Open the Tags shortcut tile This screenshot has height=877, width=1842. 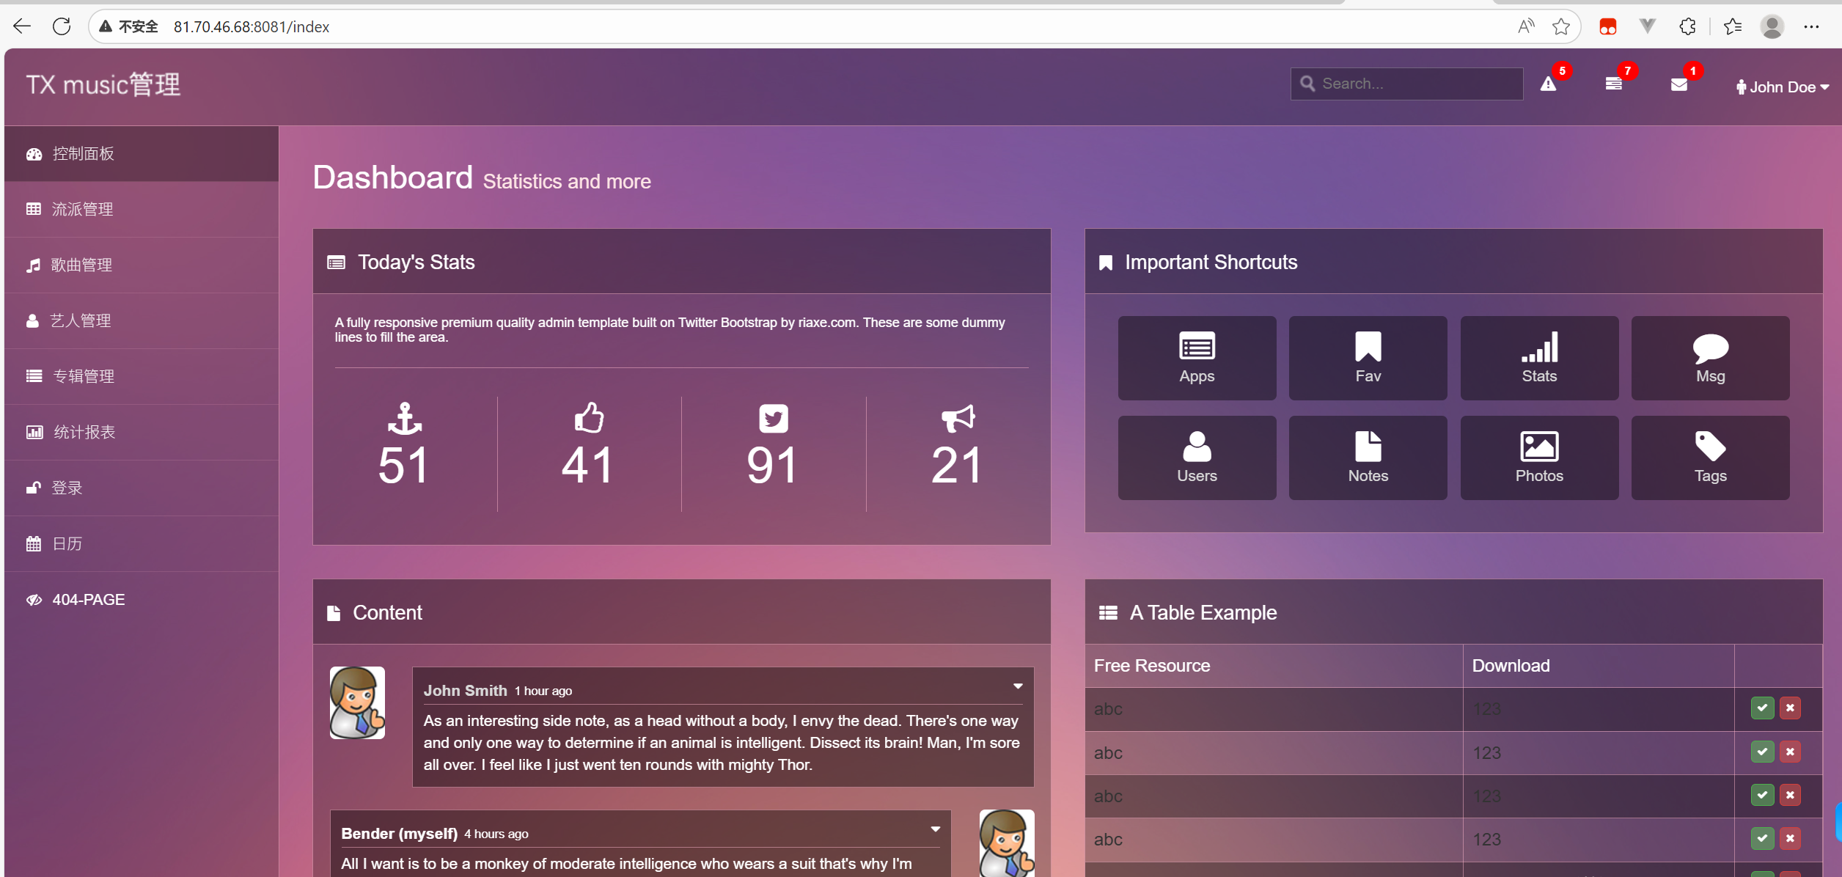(1709, 458)
